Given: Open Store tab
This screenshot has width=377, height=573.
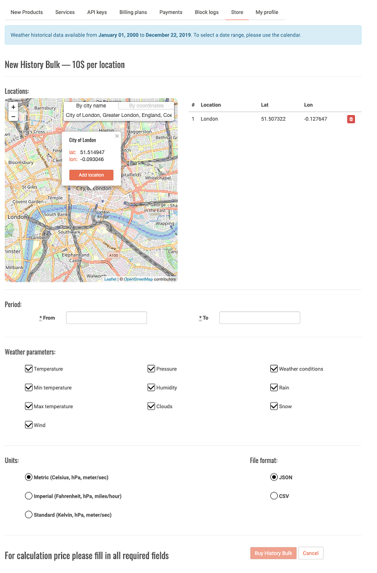Looking at the screenshot, I should click(237, 12).
